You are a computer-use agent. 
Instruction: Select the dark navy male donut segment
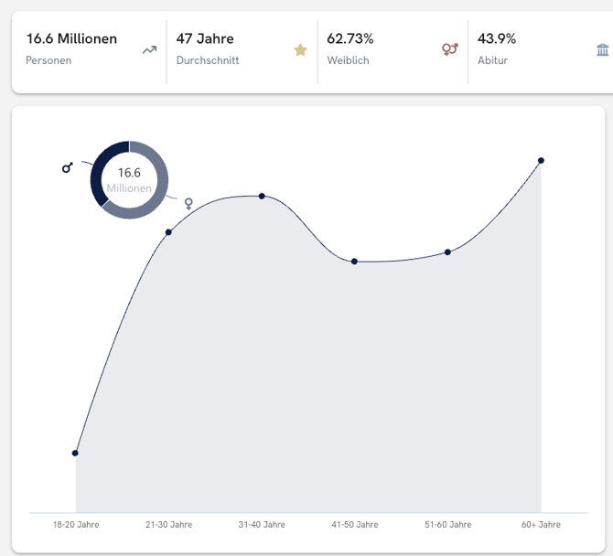[x=100, y=167]
